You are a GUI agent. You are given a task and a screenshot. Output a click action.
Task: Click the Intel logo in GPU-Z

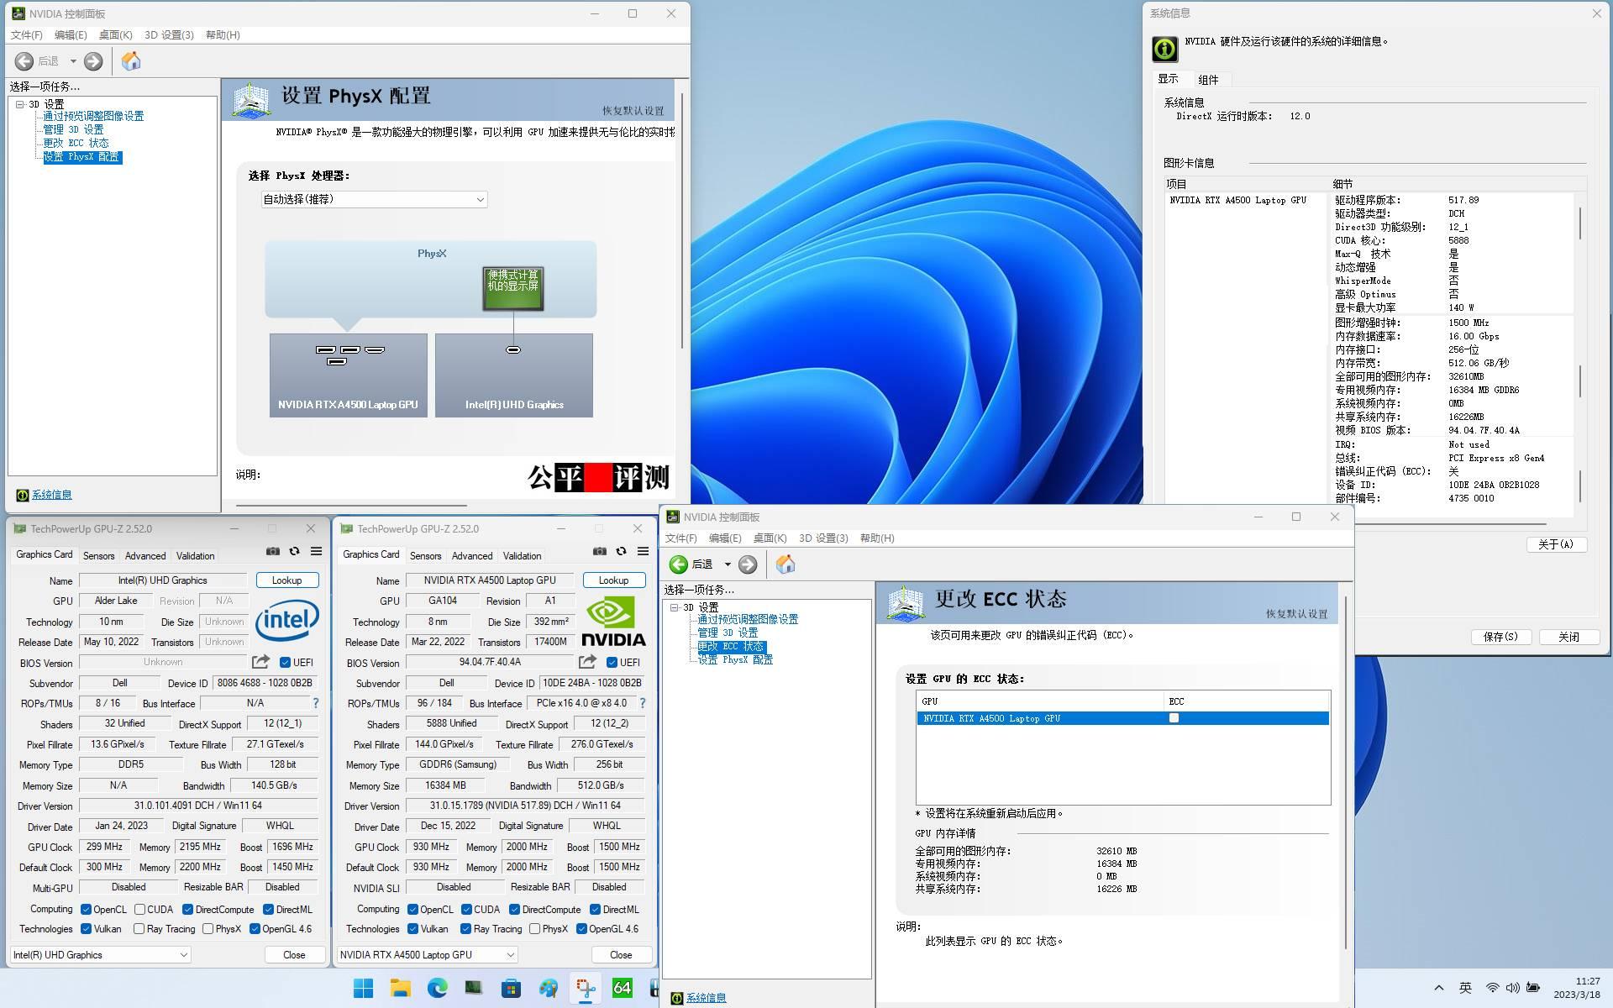(287, 620)
